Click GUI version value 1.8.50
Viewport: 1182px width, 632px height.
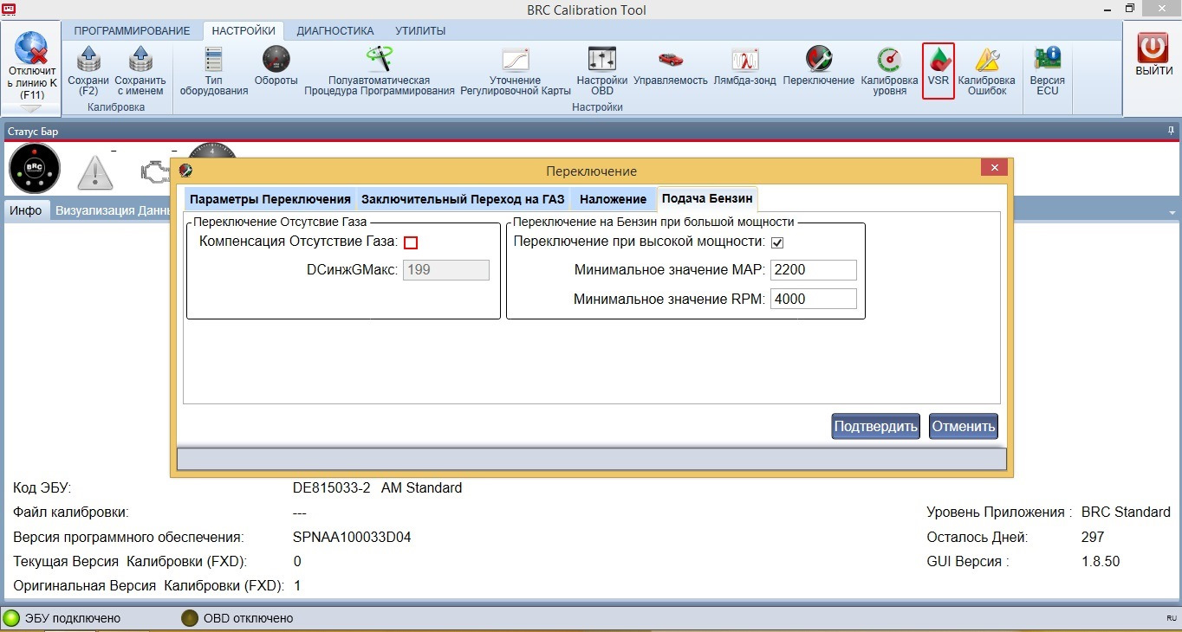coord(1101,561)
